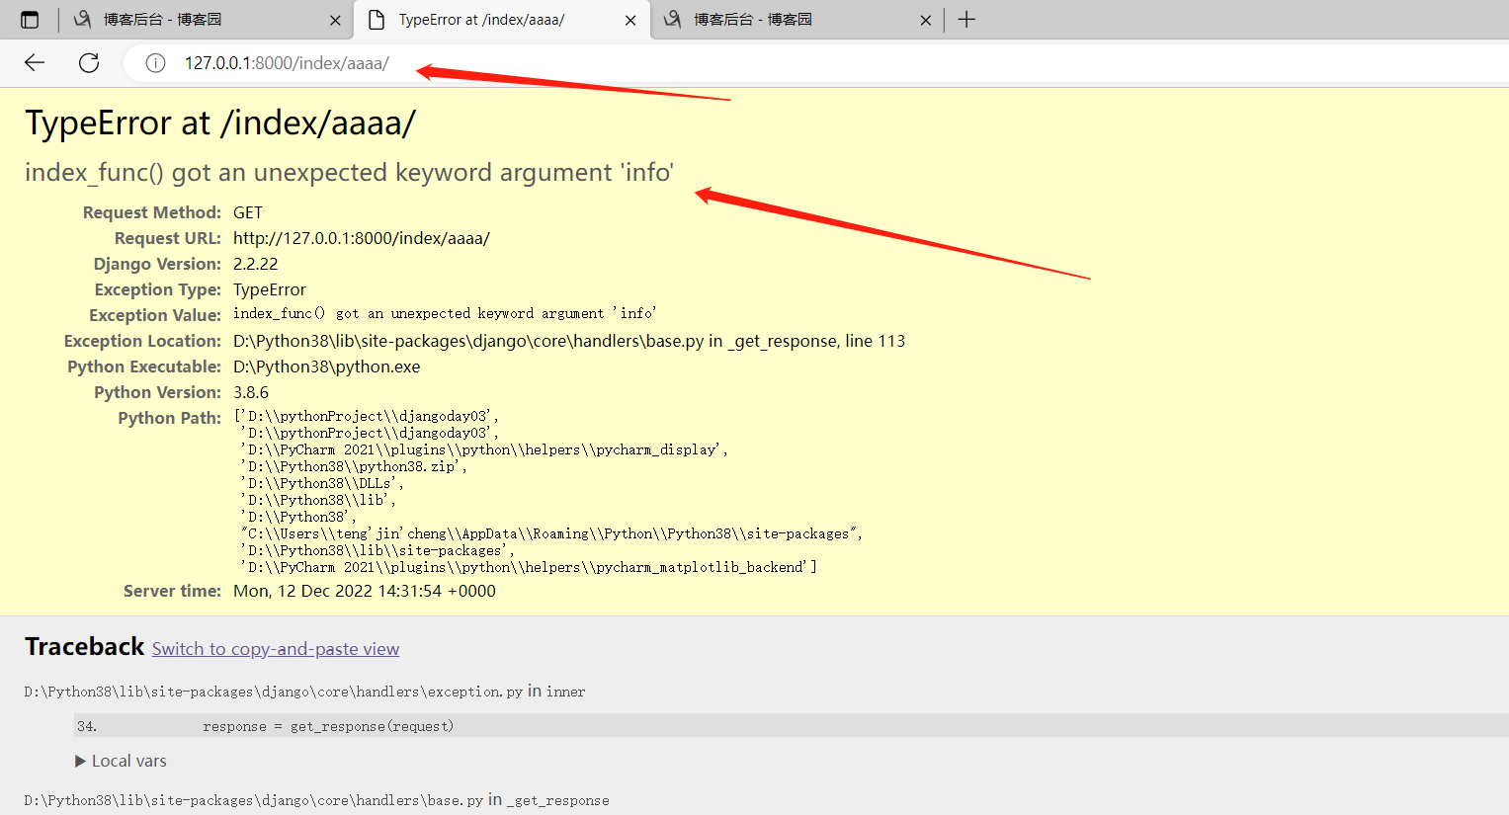Click the TypeError at /index/aaaa/ heading
This screenshot has height=815, width=1509.
coord(220,123)
